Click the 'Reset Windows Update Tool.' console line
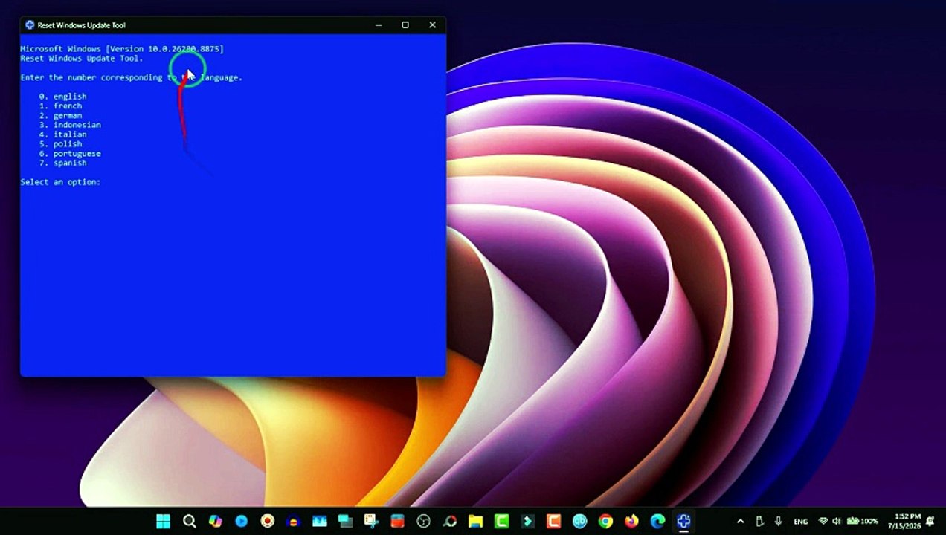The height and width of the screenshot is (535, 946). coord(82,59)
